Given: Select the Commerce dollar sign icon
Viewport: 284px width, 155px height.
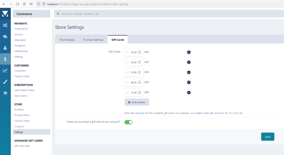Looking at the screenshot, I should (5, 59).
